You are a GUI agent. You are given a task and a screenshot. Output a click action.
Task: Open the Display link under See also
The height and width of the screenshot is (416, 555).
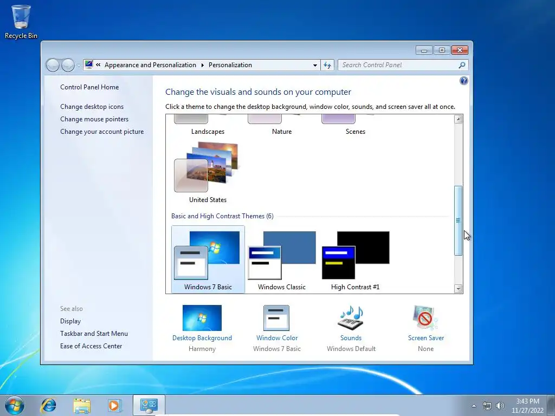click(x=70, y=321)
